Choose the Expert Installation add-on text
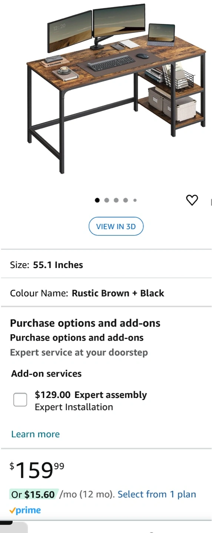 click(74, 407)
